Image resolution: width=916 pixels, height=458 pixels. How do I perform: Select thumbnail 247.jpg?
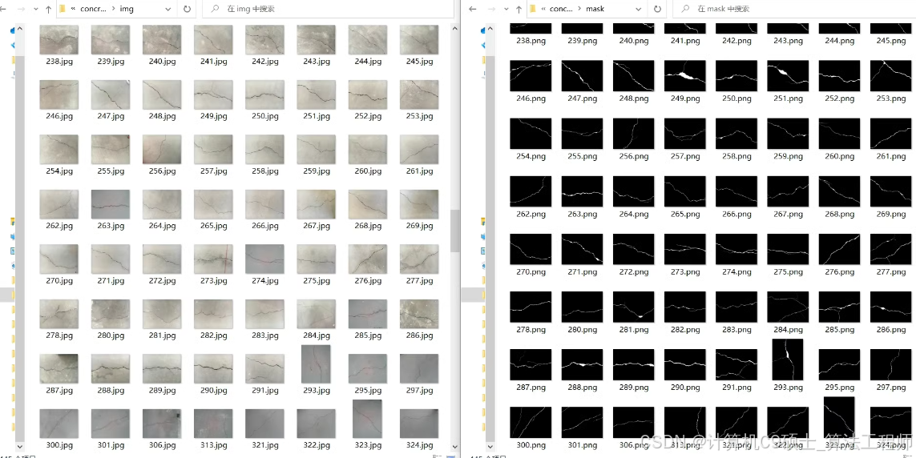pyautogui.click(x=111, y=95)
